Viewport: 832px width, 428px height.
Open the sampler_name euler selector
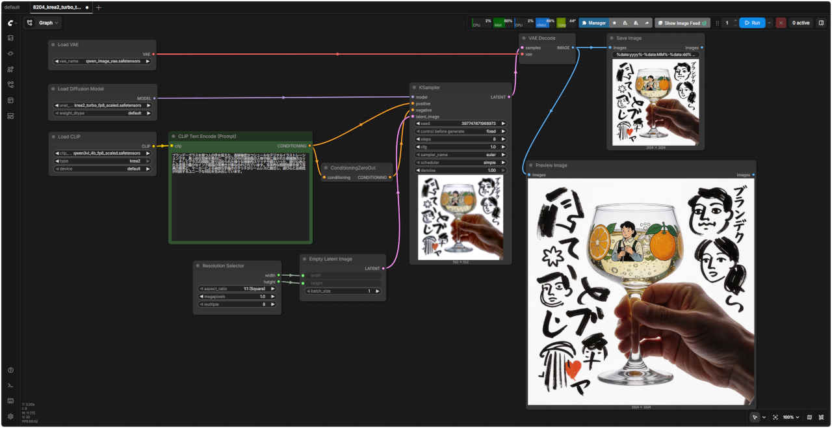(x=461, y=155)
